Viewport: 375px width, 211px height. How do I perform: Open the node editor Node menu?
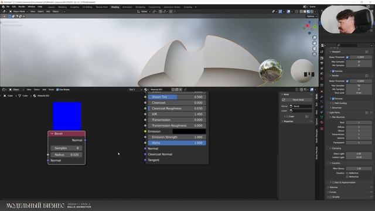pyautogui.click(x=51, y=90)
